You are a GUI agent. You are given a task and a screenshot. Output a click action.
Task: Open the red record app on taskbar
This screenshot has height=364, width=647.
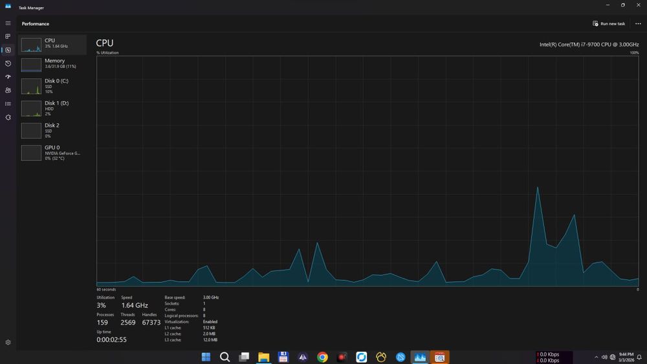(x=342, y=357)
